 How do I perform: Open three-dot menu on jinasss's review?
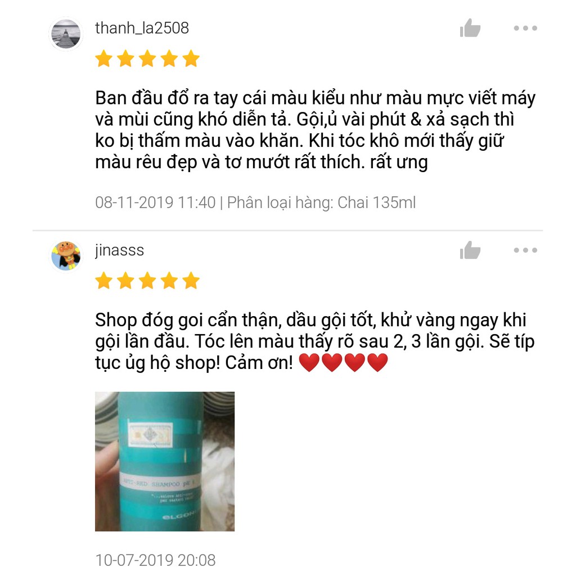tap(525, 250)
